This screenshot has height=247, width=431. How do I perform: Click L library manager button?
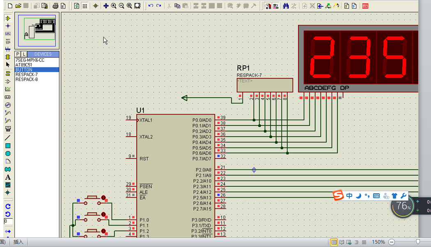24,54
